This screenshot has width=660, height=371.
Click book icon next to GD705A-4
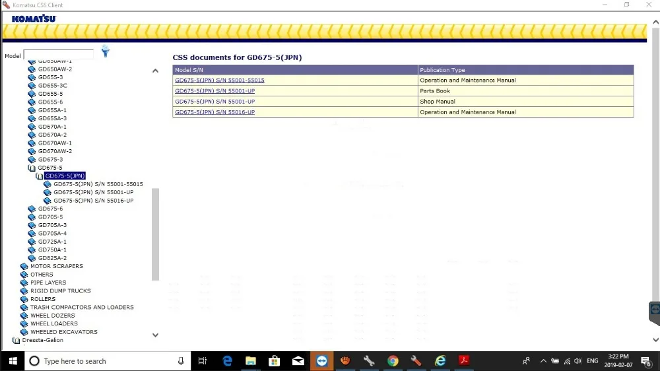[32, 233]
